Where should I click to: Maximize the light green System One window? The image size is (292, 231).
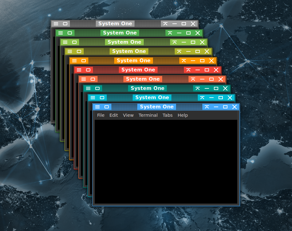(193, 42)
